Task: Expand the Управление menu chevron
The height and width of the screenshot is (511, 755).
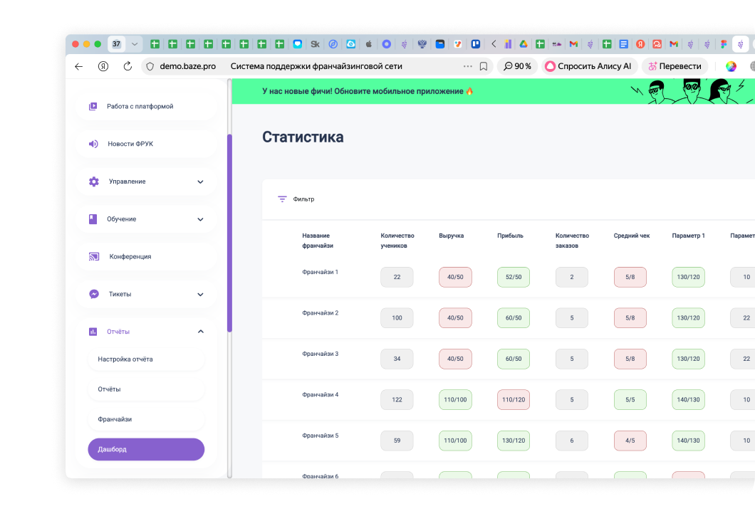Action: click(x=200, y=181)
